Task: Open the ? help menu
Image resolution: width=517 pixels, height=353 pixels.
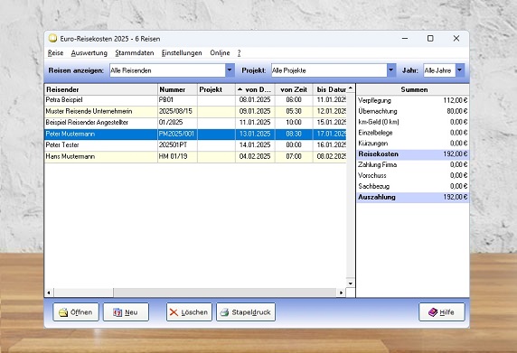Action: [239, 53]
